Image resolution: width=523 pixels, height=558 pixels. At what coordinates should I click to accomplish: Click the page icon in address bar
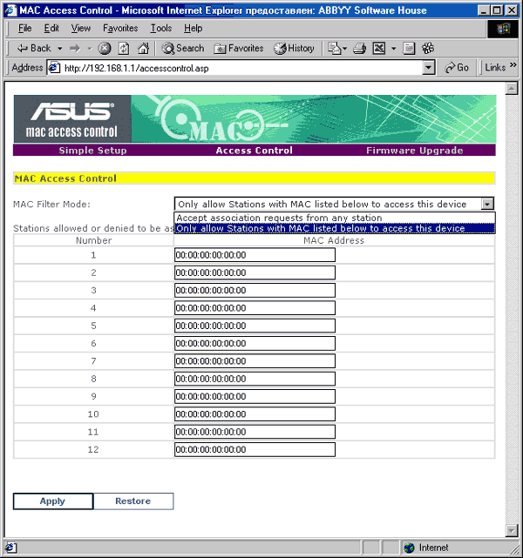(55, 68)
